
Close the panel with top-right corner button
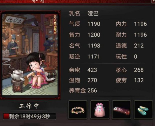[x=153, y=1]
